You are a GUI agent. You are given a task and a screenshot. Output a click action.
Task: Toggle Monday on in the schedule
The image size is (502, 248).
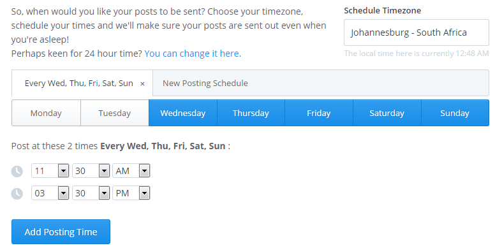(x=46, y=113)
